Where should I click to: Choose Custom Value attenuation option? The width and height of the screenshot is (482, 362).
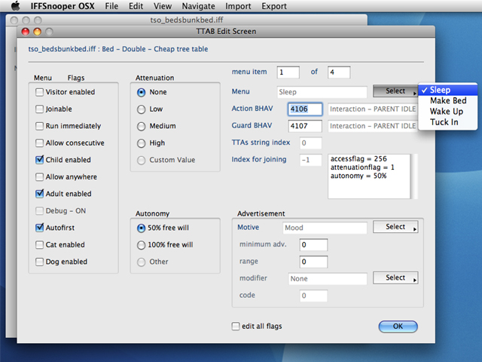[x=141, y=160]
